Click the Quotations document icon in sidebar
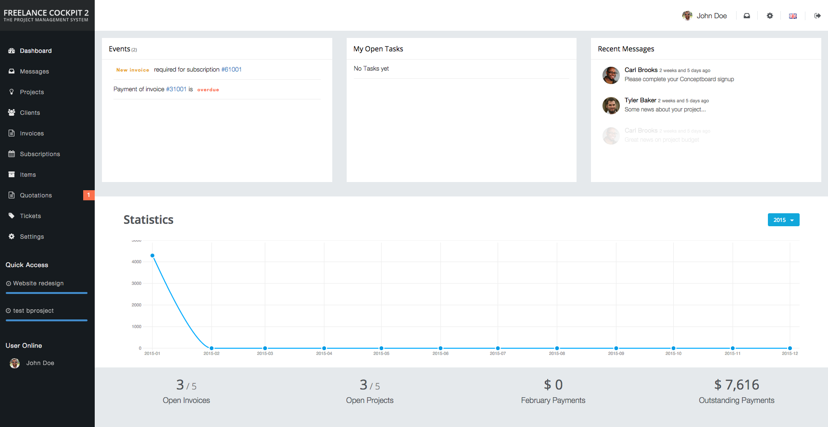 click(x=12, y=195)
